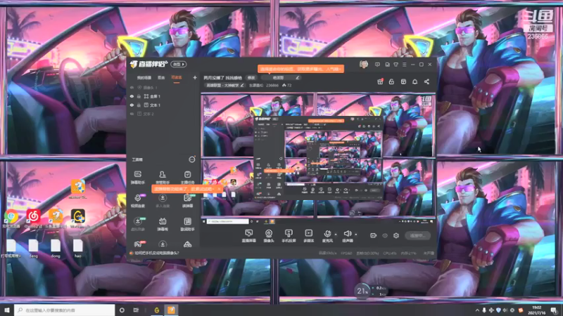Open 读弹幕 read-danmaku tool

click(x=187, y=201)
